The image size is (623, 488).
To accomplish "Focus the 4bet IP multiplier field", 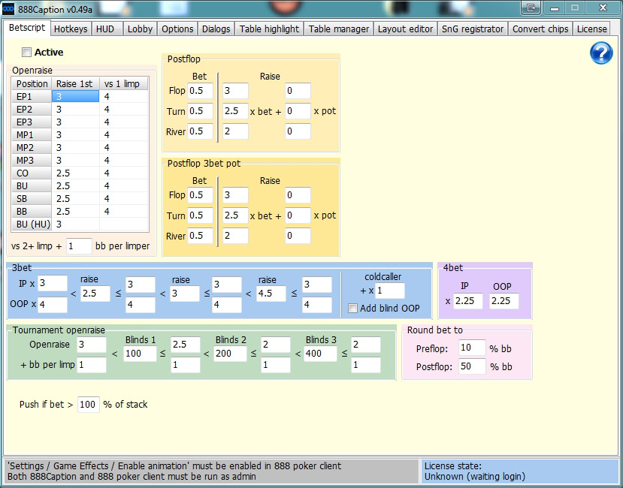I will pos(467,301).
